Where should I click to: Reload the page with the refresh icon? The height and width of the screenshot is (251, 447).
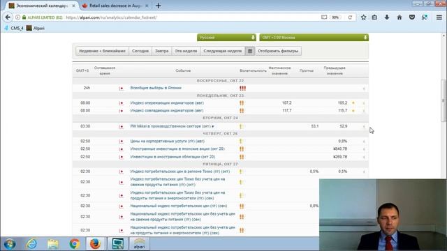coord(350,17)
